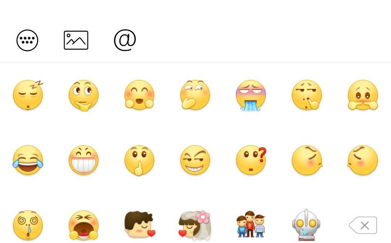Open the keyboard input icon
Image resolution: width=391 pixels, height=243 pixels.
point(28,41)
